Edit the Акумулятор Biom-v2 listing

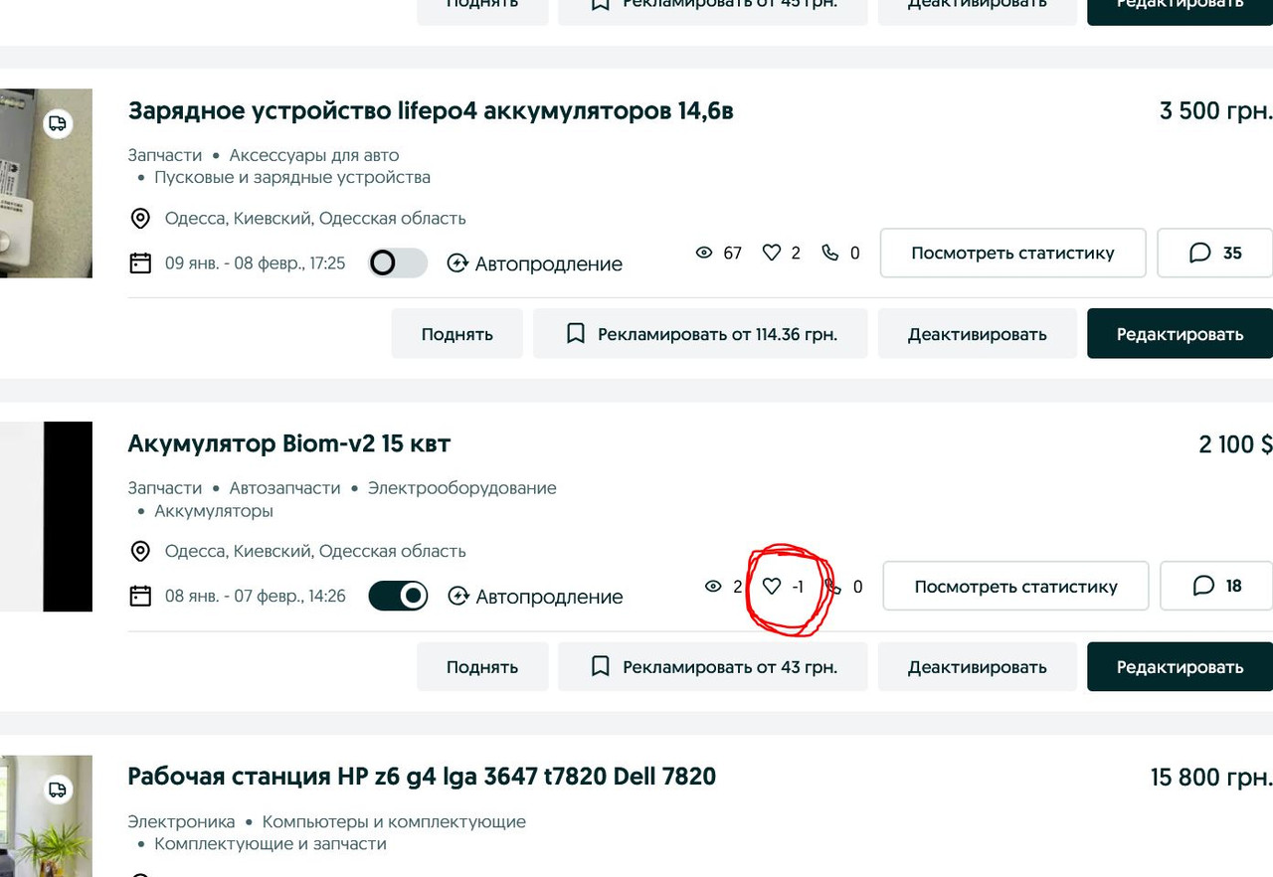click(x=1180, y=666)
